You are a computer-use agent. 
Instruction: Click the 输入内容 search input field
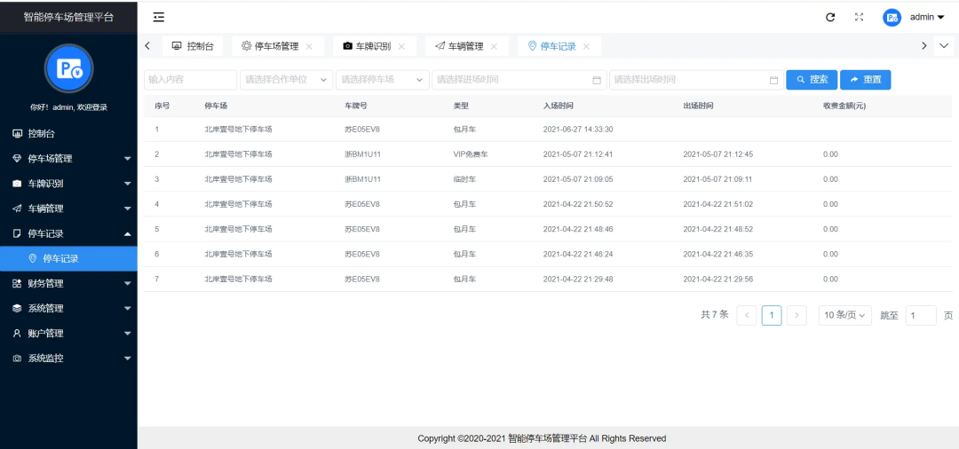click(190, 80)
